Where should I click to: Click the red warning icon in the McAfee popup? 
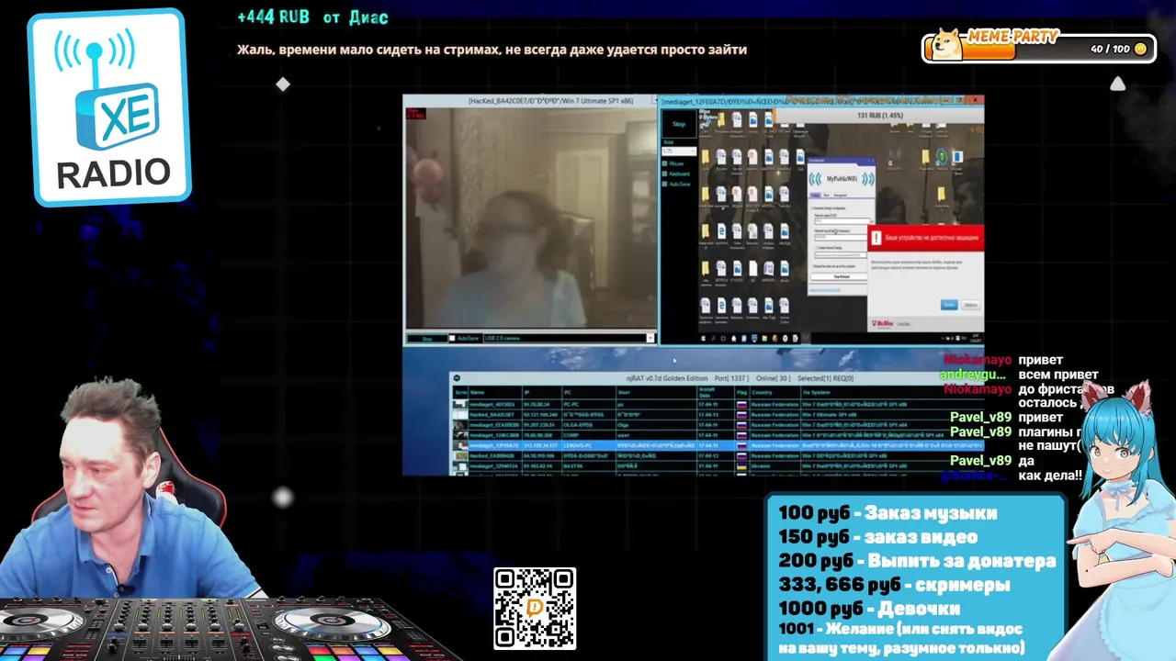click(876, 238)
